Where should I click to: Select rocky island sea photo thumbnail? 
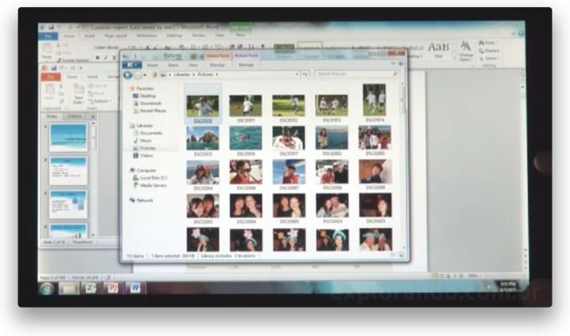point(203,138)
